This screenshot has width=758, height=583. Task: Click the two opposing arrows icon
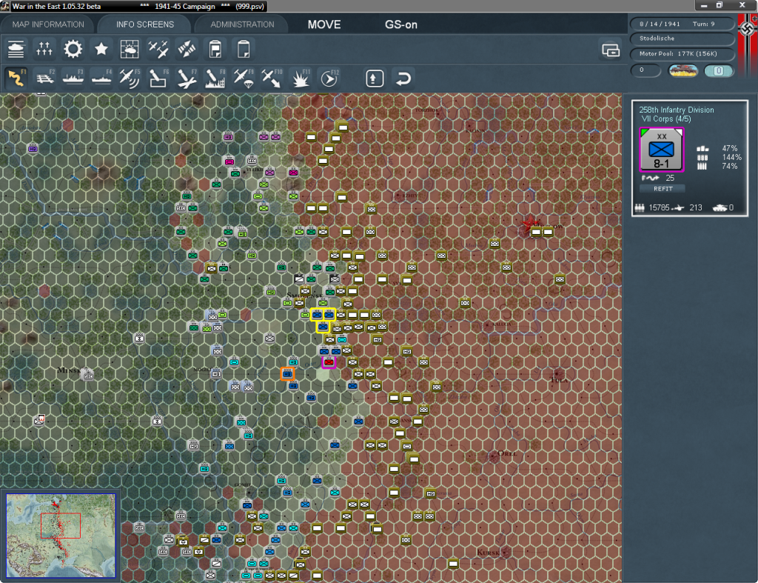(x=187, y=49)
